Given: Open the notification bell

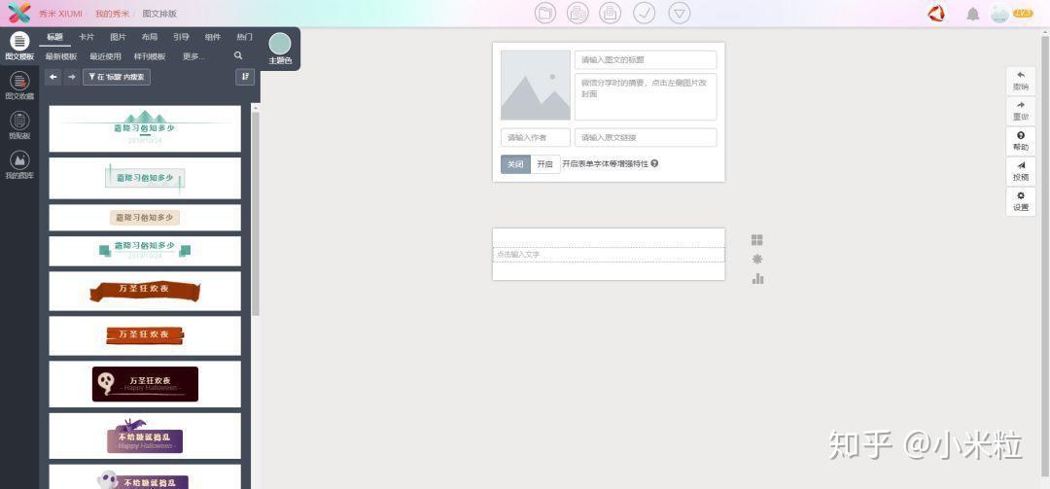Looking at the screenshot, I should (x=972, y=14).
